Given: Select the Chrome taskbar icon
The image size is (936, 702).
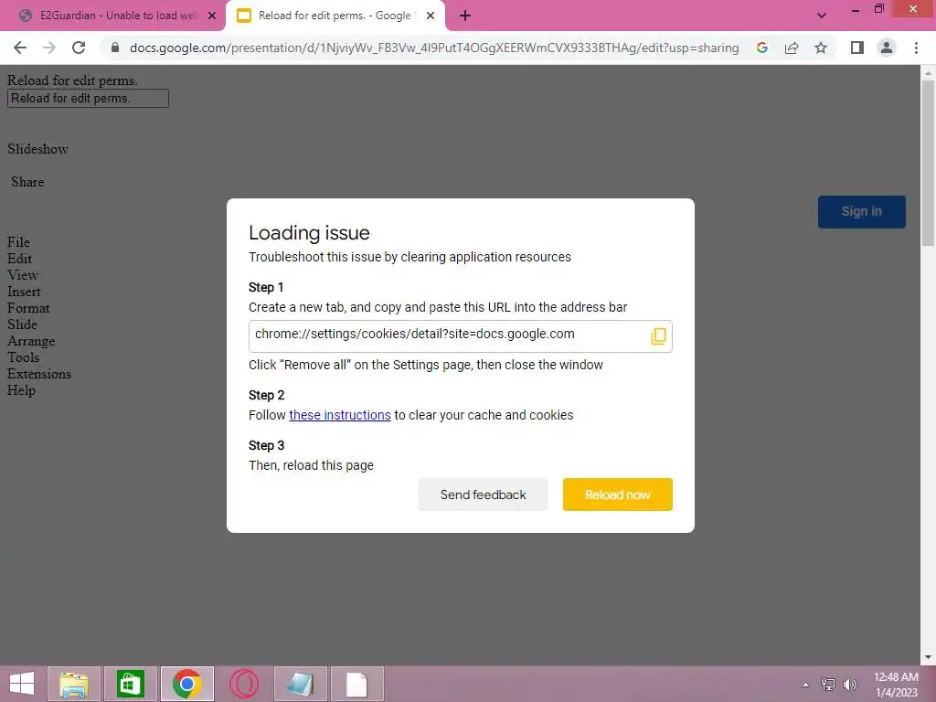Looking at the screenshot, I should pos(186,684).
